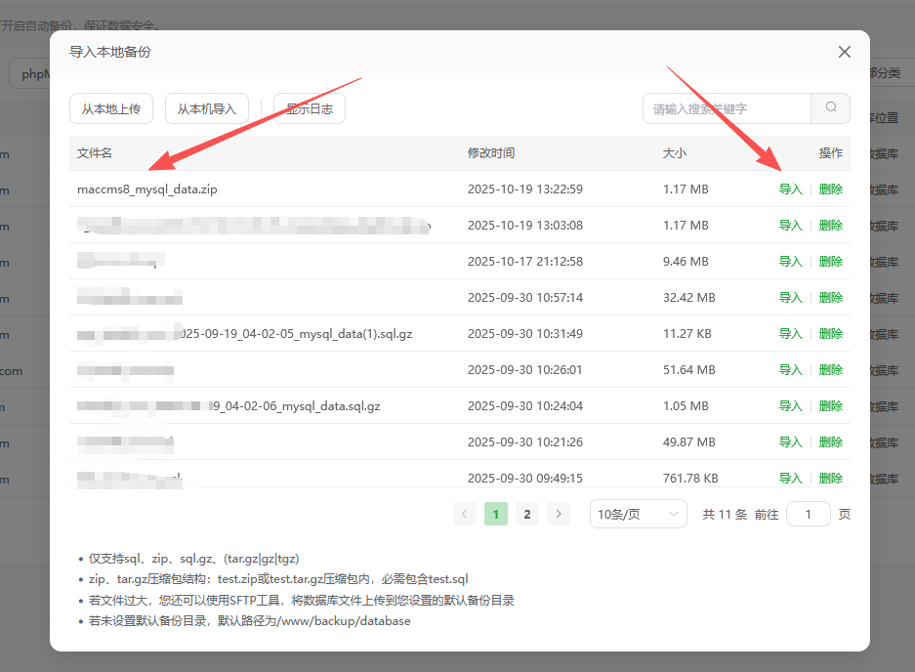
Task: Import the 49.87 MB backup file
Action: click(790, 442)
